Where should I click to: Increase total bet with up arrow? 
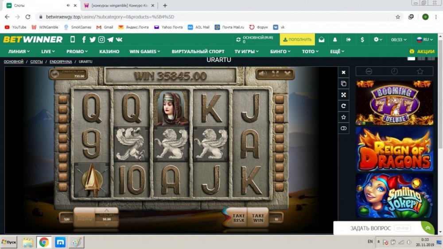[x=106, y=211]
